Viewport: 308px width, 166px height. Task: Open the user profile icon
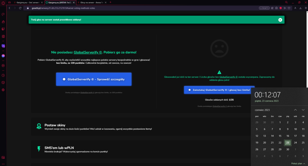pyautogui.click(x=295, y=8)
